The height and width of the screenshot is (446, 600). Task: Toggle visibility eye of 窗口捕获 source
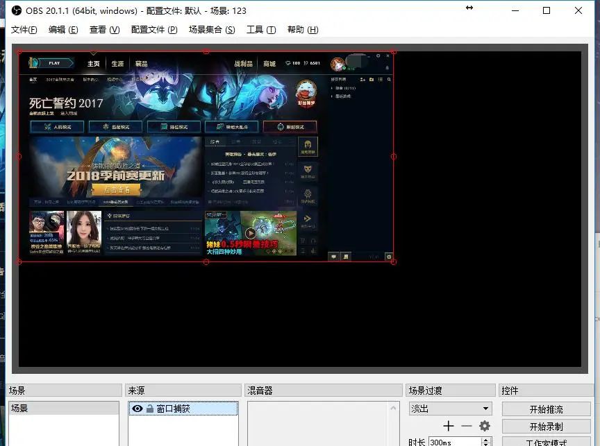(x=137, y=409)
